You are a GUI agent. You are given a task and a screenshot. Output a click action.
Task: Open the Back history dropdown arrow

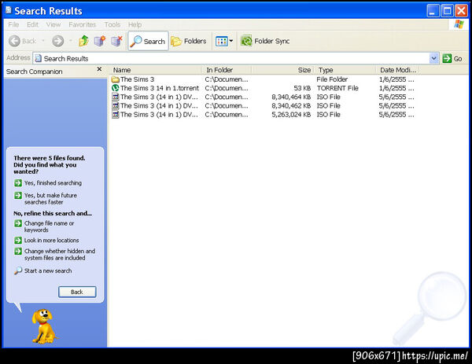click(43, 41)
